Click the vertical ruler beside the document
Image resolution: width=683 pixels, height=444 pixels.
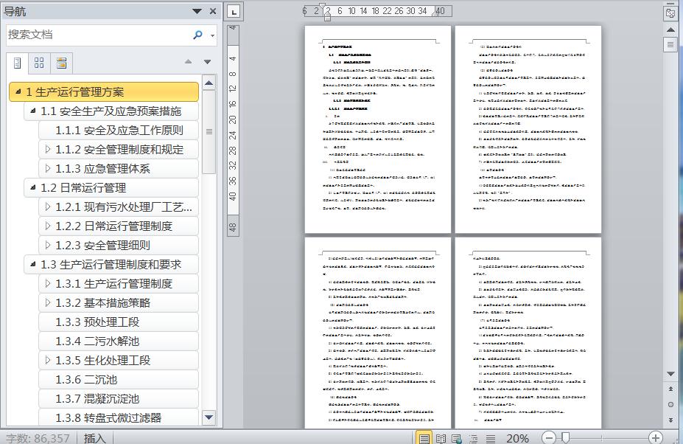(233, 130)
